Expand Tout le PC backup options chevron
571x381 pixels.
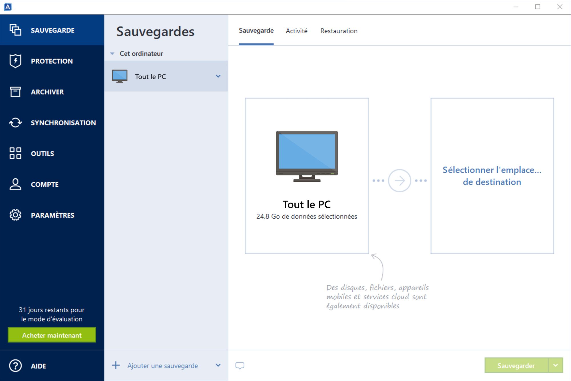(x=218, y=76)
